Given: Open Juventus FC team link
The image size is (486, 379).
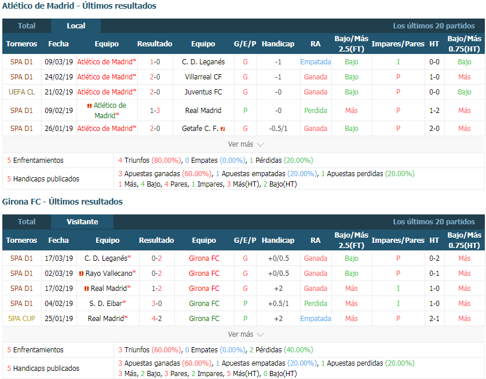Looking at the screenshot, I should 203,92.
